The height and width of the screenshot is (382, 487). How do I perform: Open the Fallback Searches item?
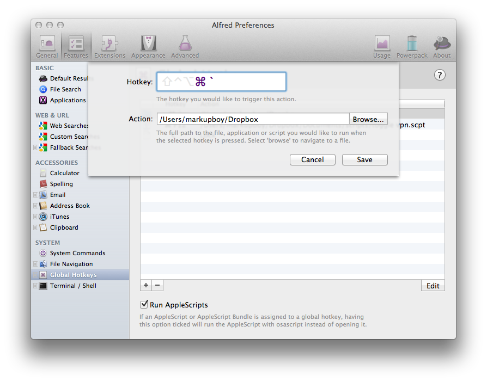63,147
